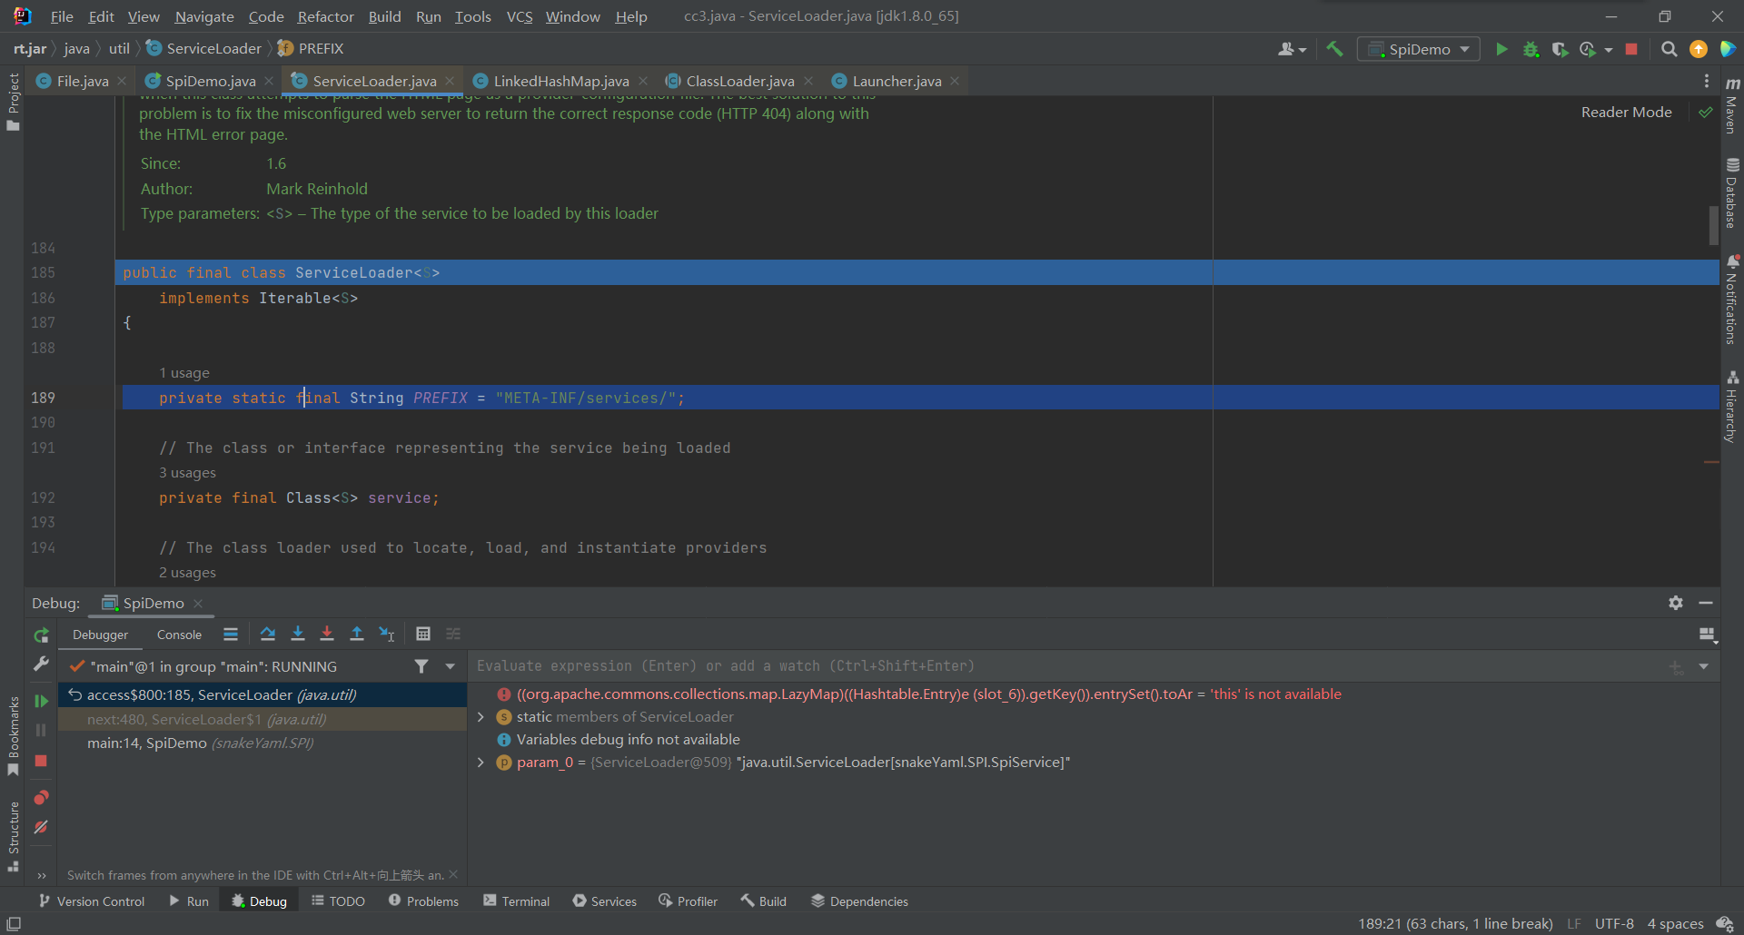
Task: Start debugging with the top bug icon
Action: 1531,49
